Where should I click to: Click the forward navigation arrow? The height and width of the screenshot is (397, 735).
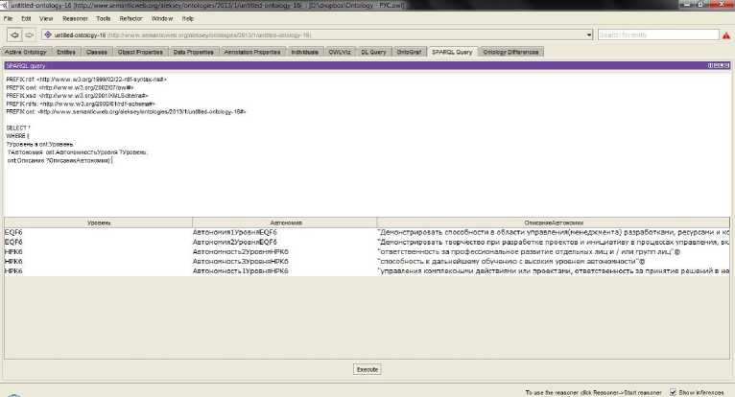coord(29,35)
